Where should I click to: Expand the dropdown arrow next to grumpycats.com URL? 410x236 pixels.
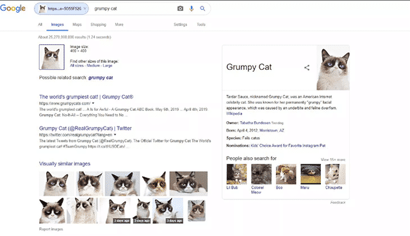click(93, 103)
